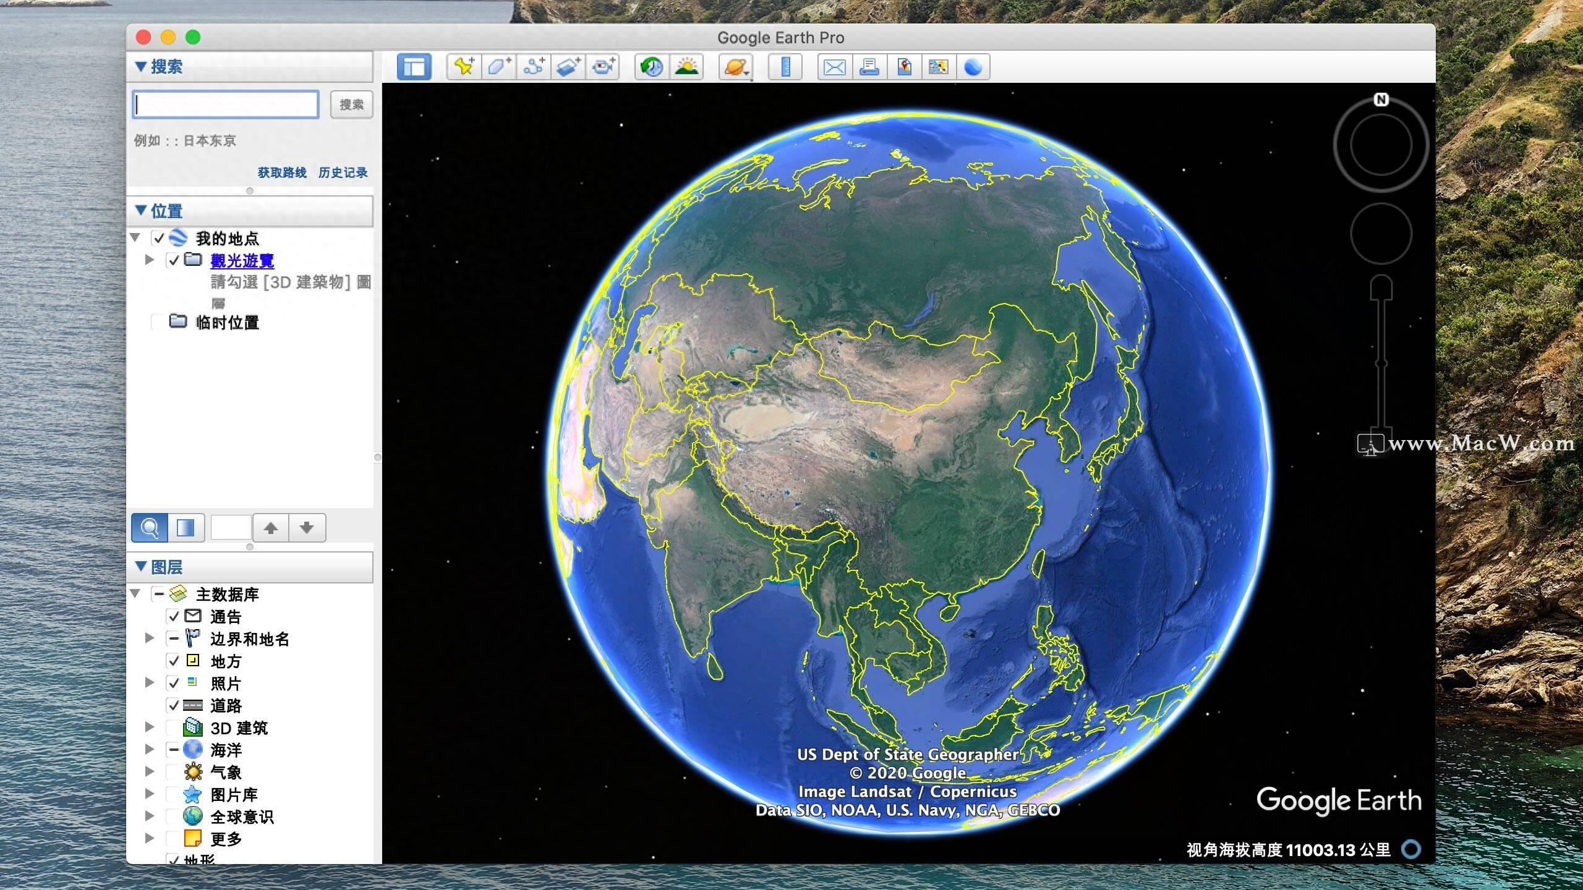1583x890 pixels.
Task: Click the email envelope toolbar icon
Action: [x=835, y=67]
